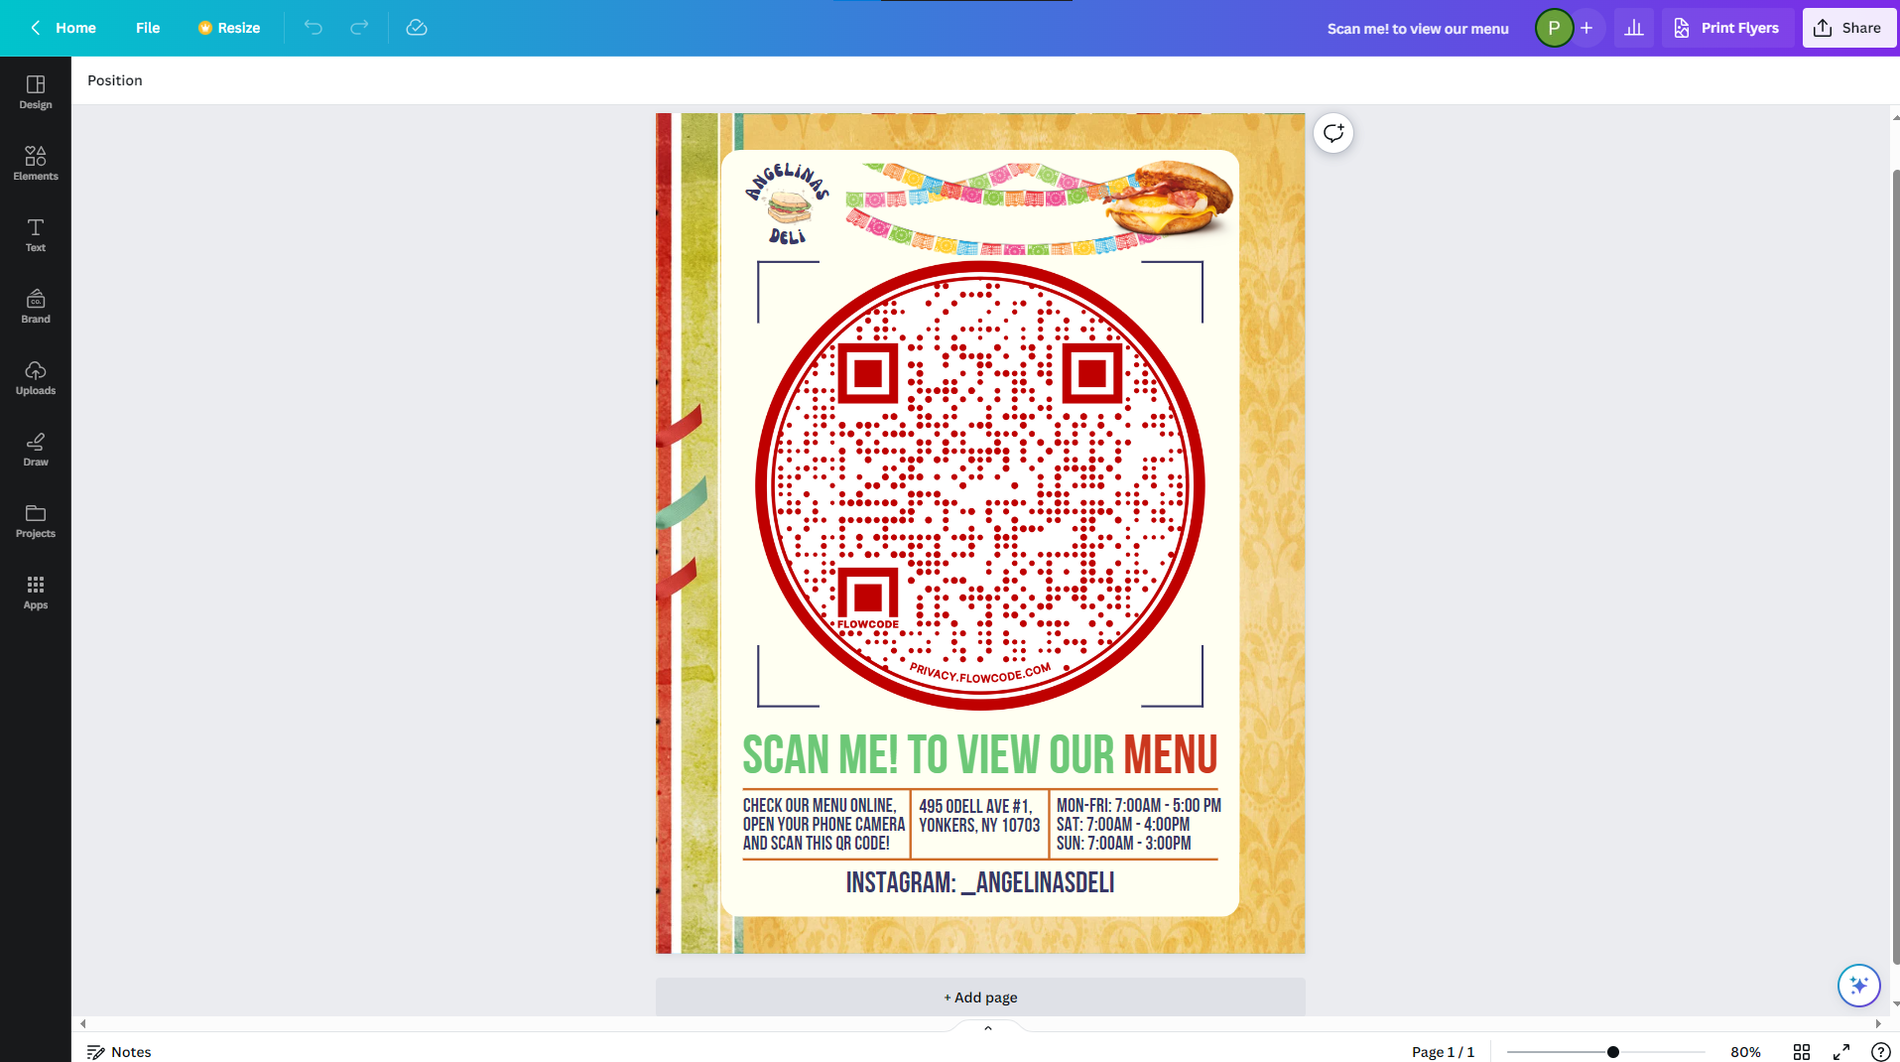The height and width of the screenshot is (1062, 1900).
Task: Open the Brand kit panel
Action: pos(36,306)
